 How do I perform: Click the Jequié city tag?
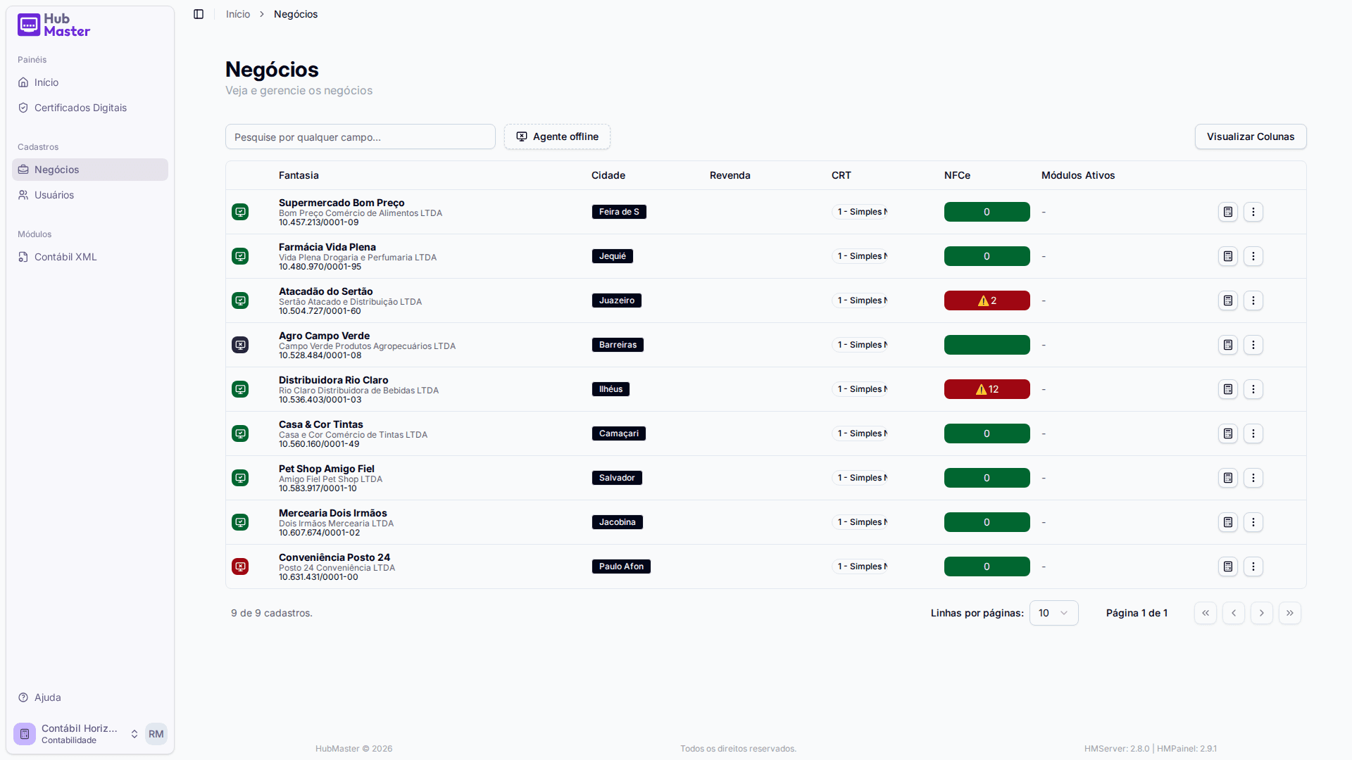coord(612,256)
